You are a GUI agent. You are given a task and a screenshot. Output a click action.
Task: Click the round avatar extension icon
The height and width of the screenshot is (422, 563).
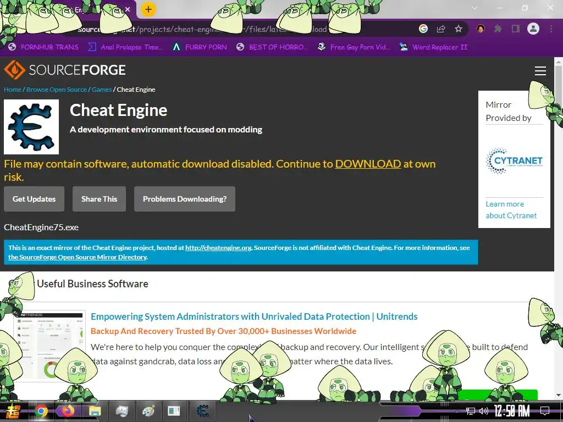[x=481, y=29]
